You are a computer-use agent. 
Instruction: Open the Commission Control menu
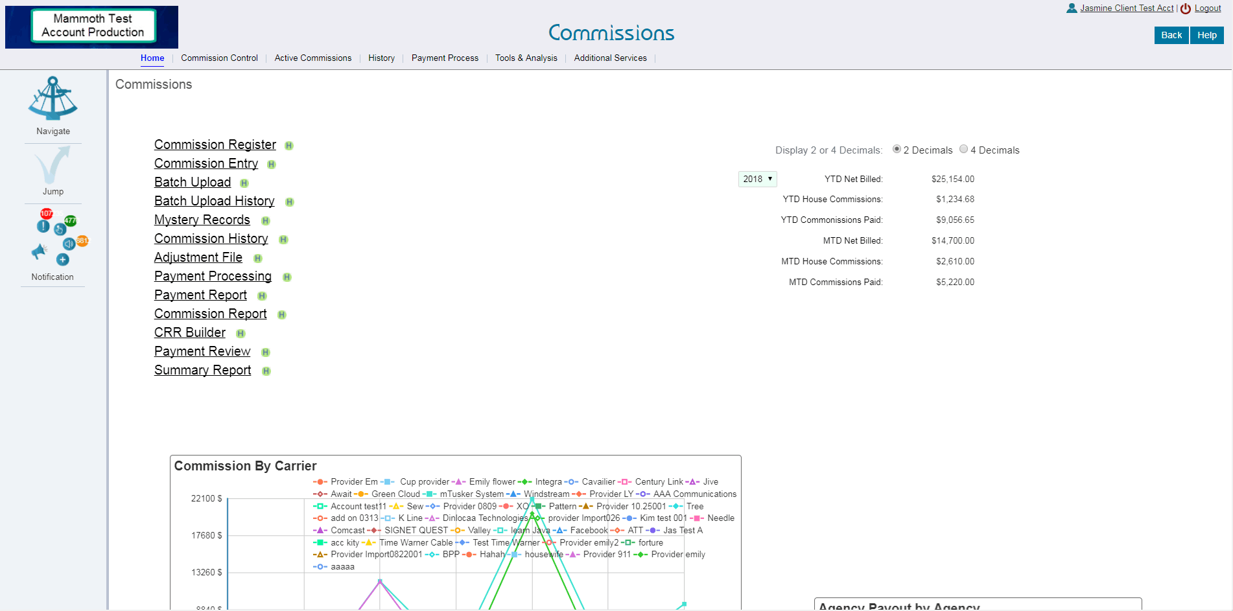pyautogui.click(x=219, y=58)
